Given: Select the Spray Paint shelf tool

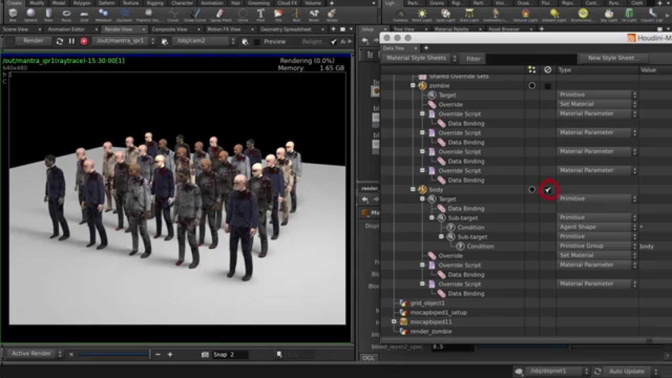Looking at the screenshot, I should point(220,15).
